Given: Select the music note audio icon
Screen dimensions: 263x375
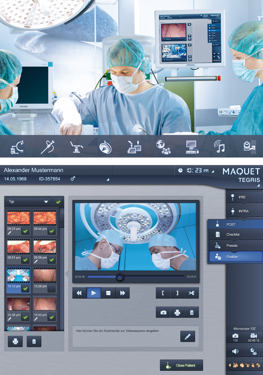Looking at the screenshot, I should point(219,147).
